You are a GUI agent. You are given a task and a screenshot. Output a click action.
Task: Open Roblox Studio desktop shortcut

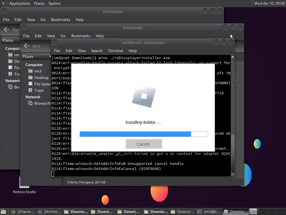25,185
